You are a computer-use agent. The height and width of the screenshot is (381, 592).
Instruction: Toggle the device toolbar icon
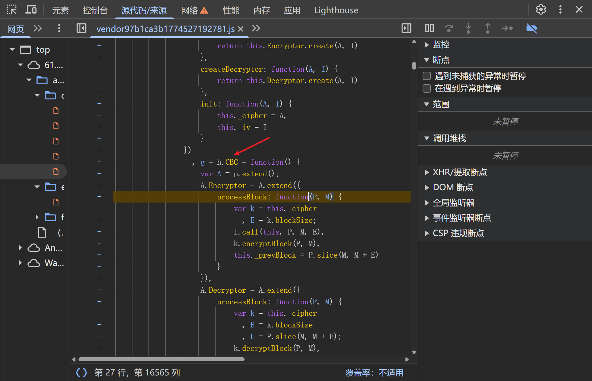pos(31,10)
